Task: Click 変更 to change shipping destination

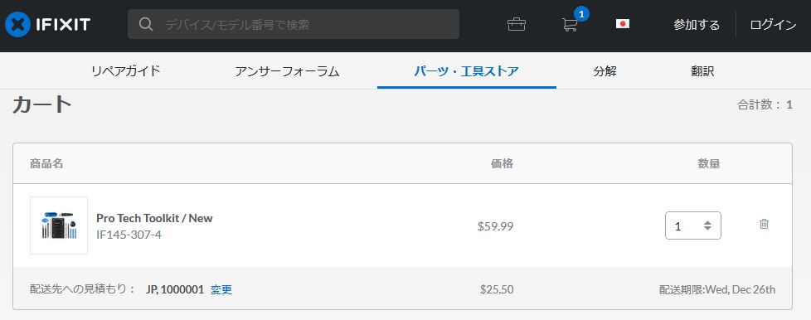Action: [x=221, y=289]
